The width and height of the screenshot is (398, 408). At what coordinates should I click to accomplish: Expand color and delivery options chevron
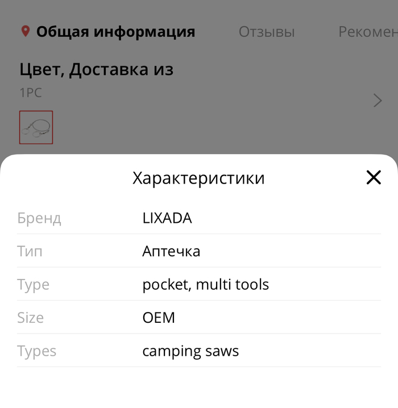[x=378, y=101]
